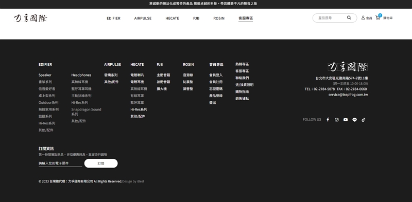Open 有線耳罩 under HECATE

click(137, 96)
